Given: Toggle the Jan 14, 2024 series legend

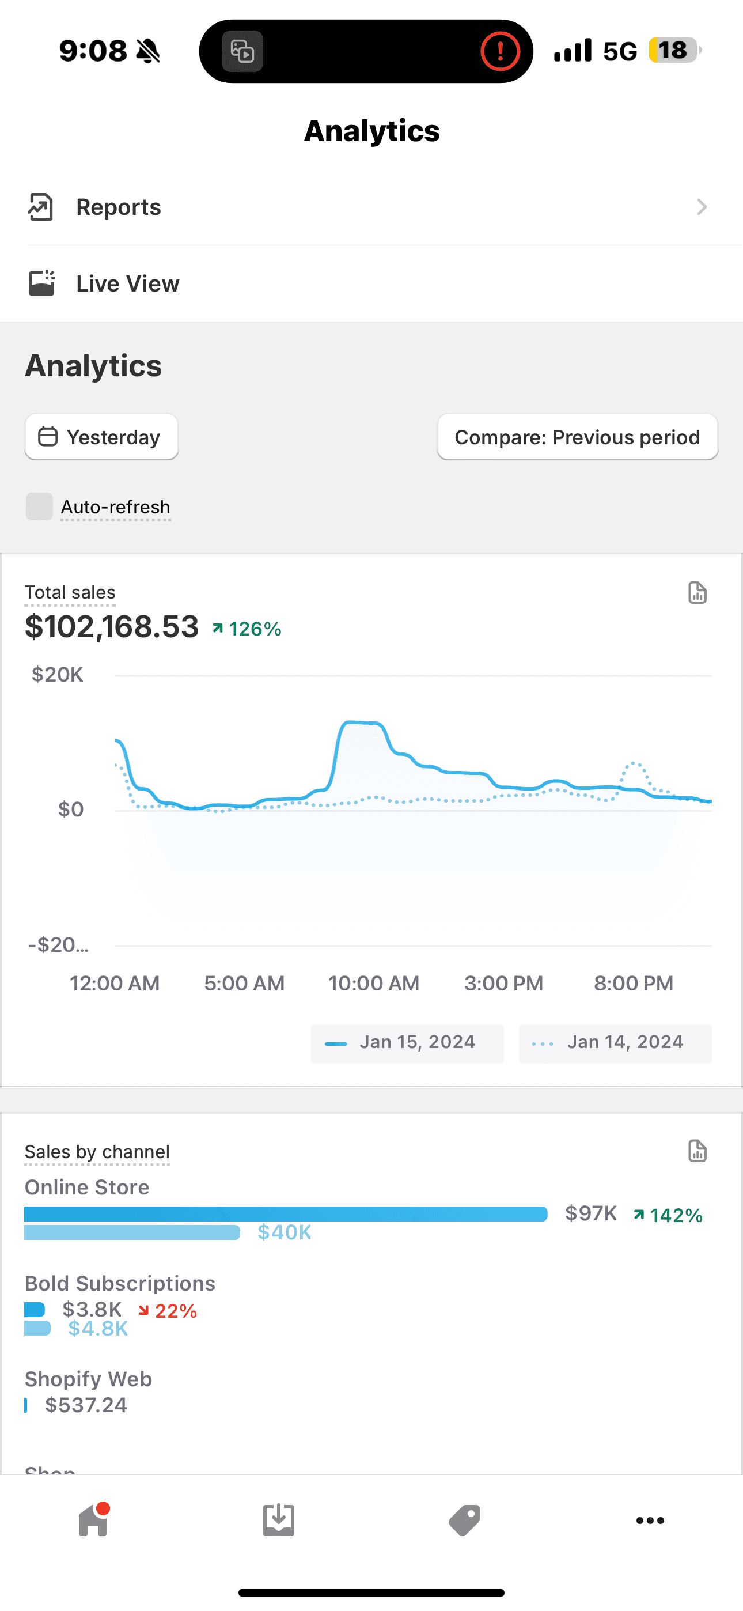Looking at the screenshot, I should [615, 1043].
